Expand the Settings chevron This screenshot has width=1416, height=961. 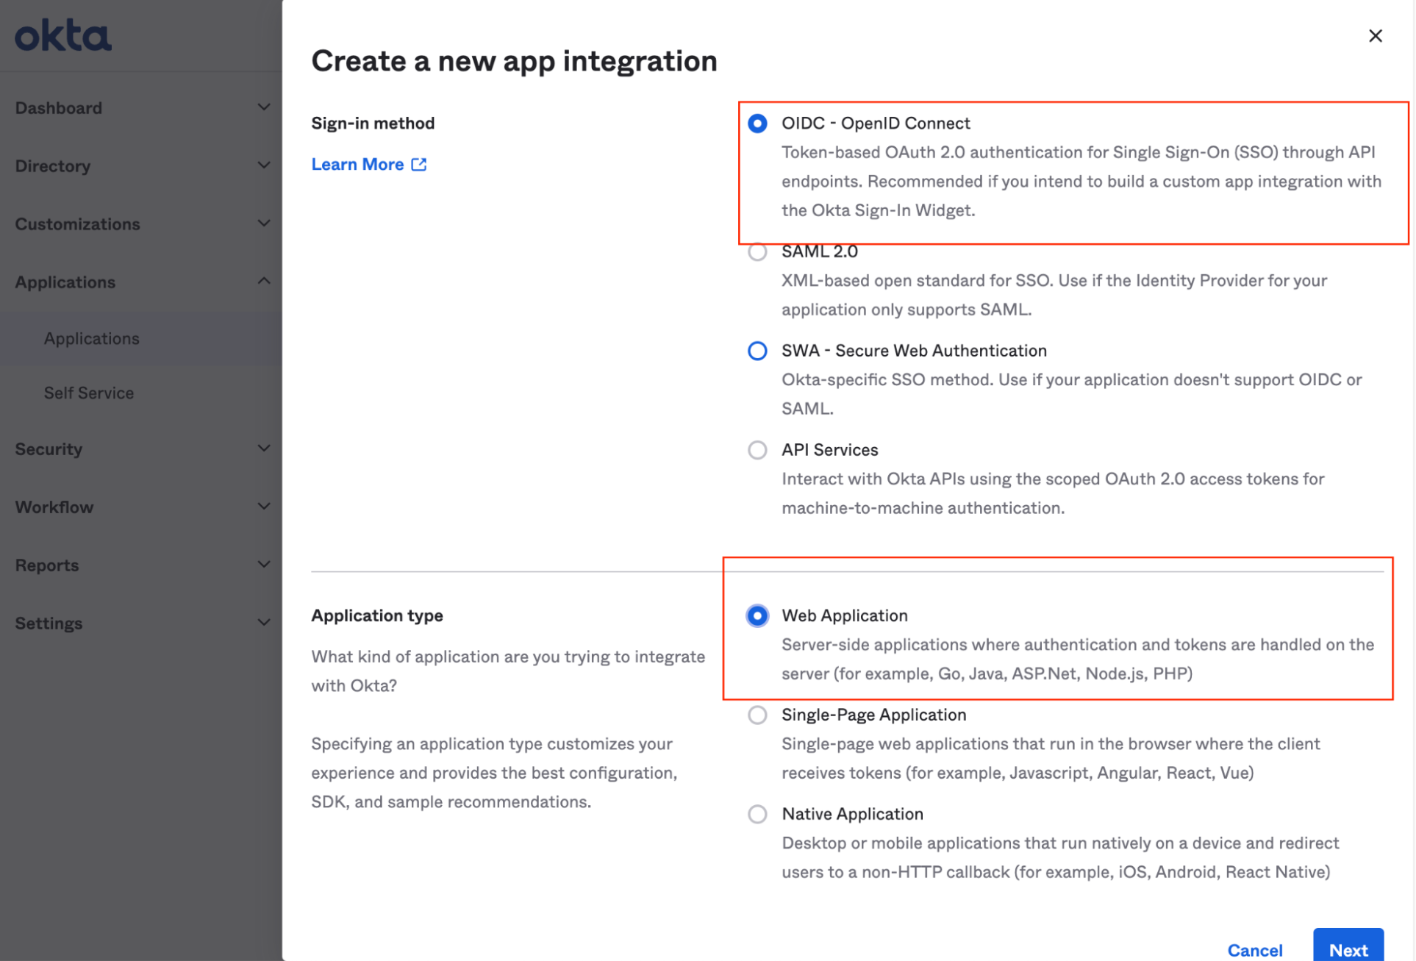264,623
